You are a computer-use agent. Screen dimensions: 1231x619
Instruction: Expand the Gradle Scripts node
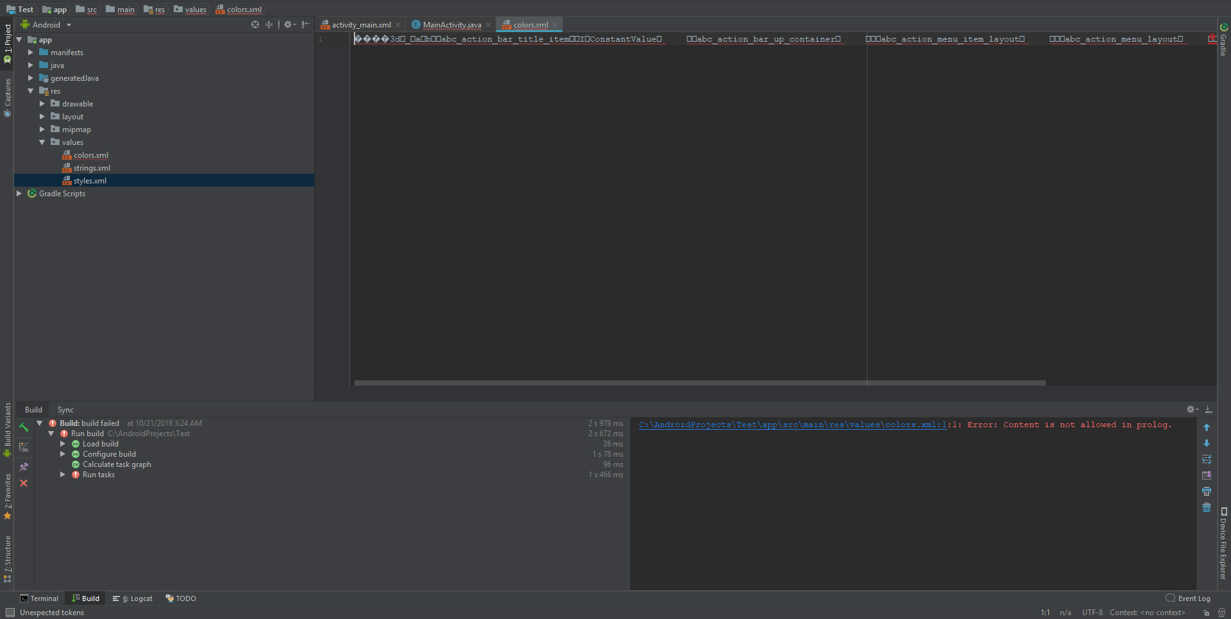point(19,193)
